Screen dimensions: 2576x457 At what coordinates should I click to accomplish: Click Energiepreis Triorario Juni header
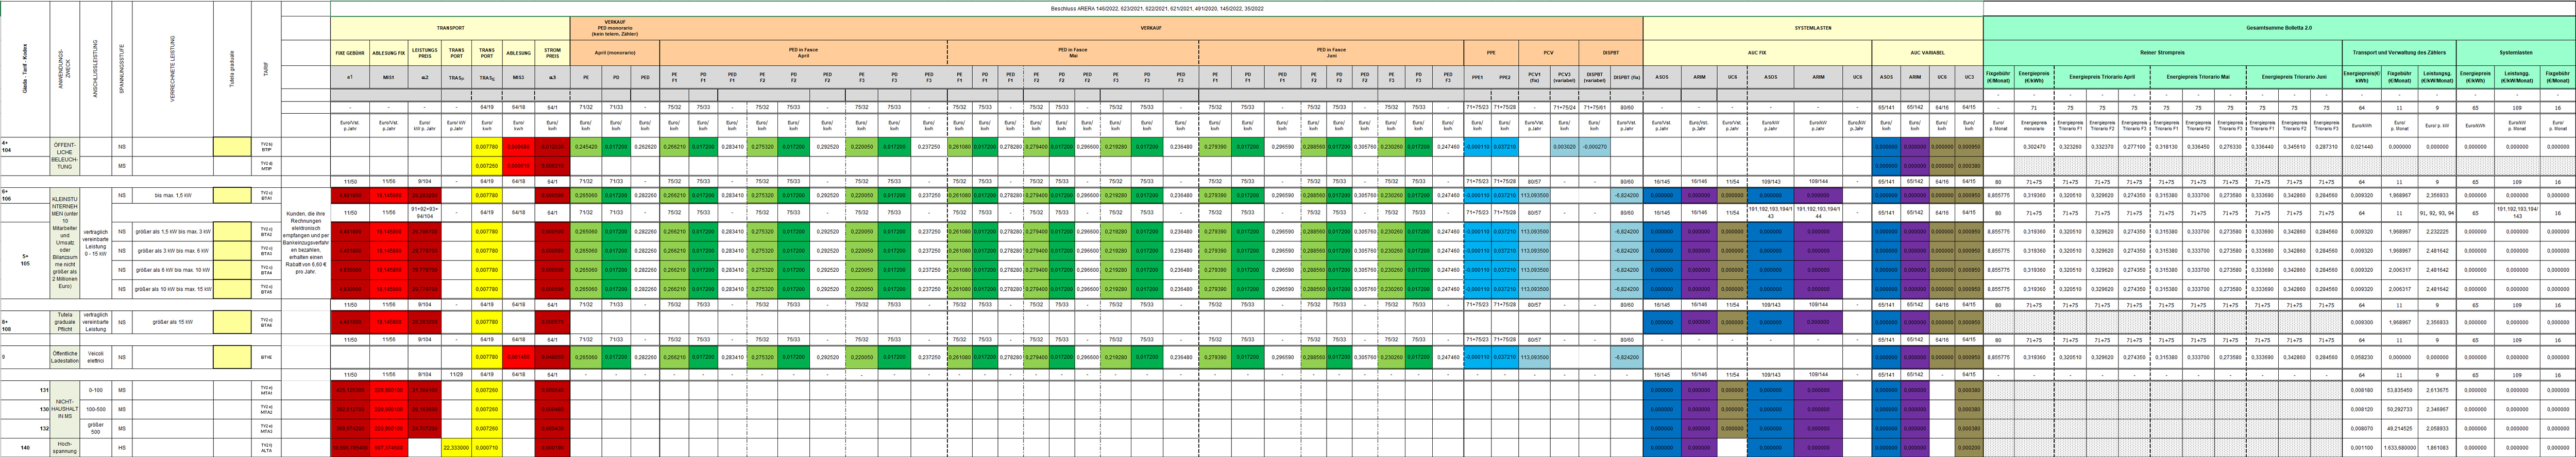click(x=2293, y=76)
